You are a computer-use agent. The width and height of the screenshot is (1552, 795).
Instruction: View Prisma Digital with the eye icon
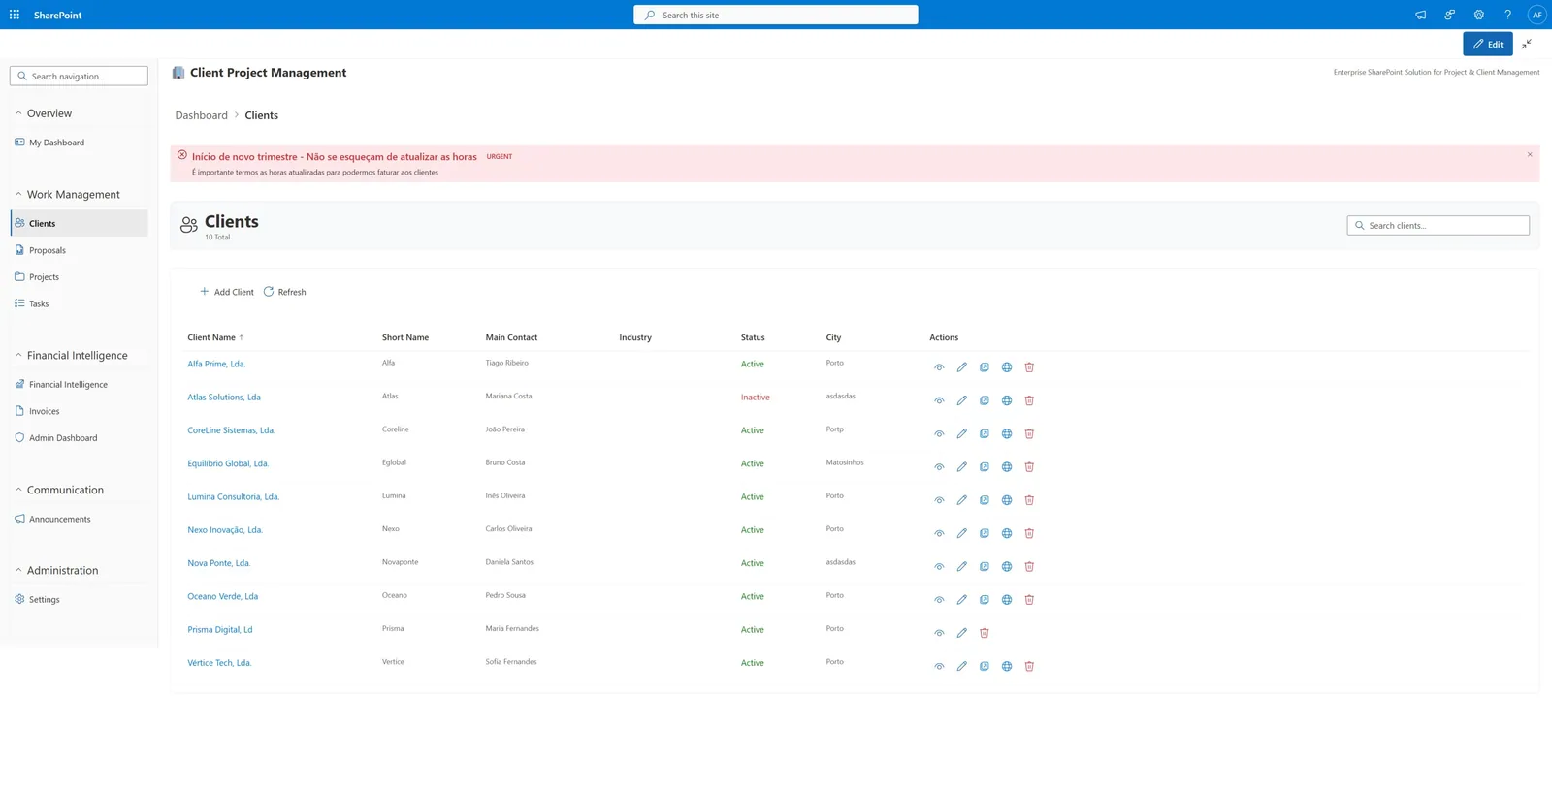(x=939, y=633)
